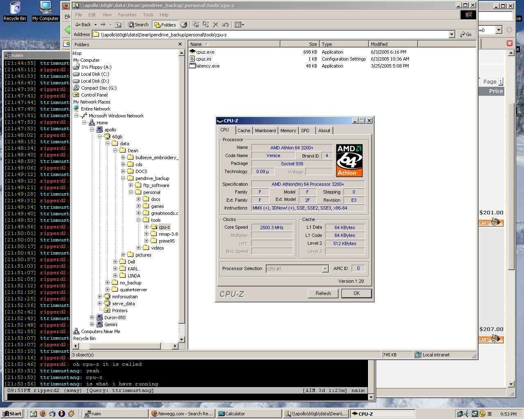Click the Copy To icon
This screenshot has height=419, width=524.
pos(206,25)
